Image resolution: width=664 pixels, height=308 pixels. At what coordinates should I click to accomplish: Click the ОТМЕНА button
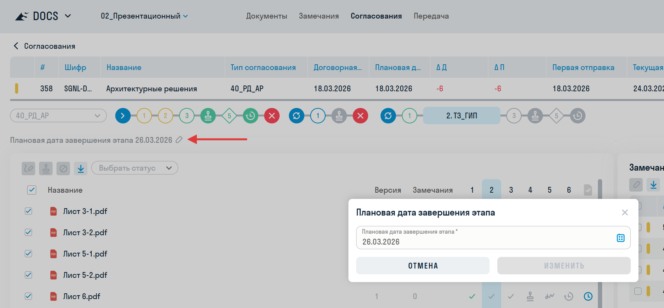[423, 266]
